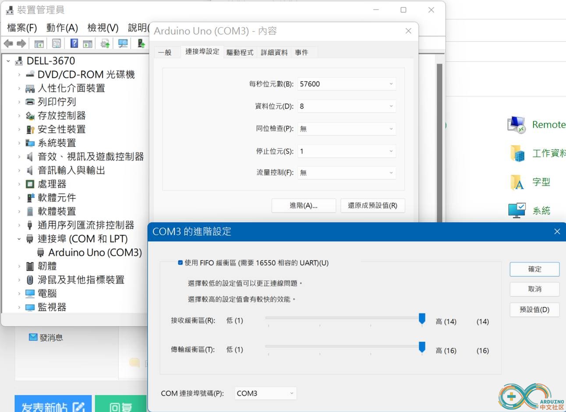Select the 軟體裝置 tree item

tap(57, 211)
